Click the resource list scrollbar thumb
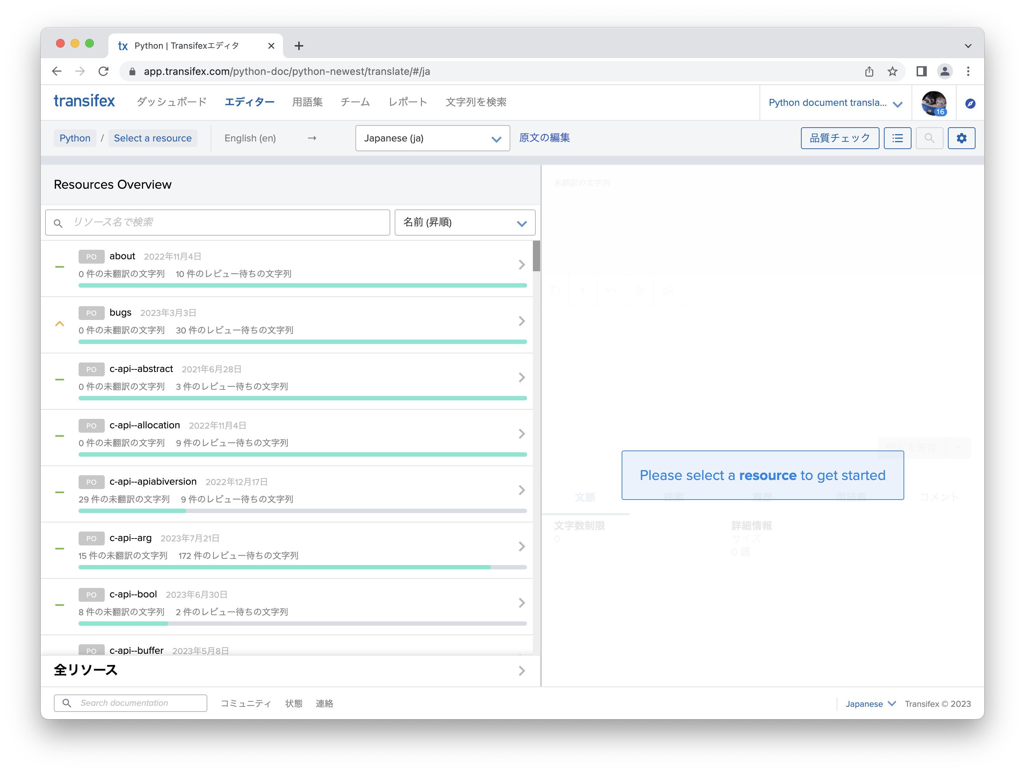Image resolution: width=1025 pixels, height=773 pixels. tap(536, 256)
